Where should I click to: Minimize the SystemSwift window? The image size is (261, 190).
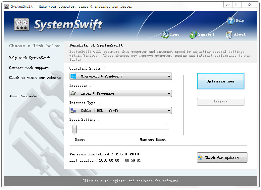point(228,5)
